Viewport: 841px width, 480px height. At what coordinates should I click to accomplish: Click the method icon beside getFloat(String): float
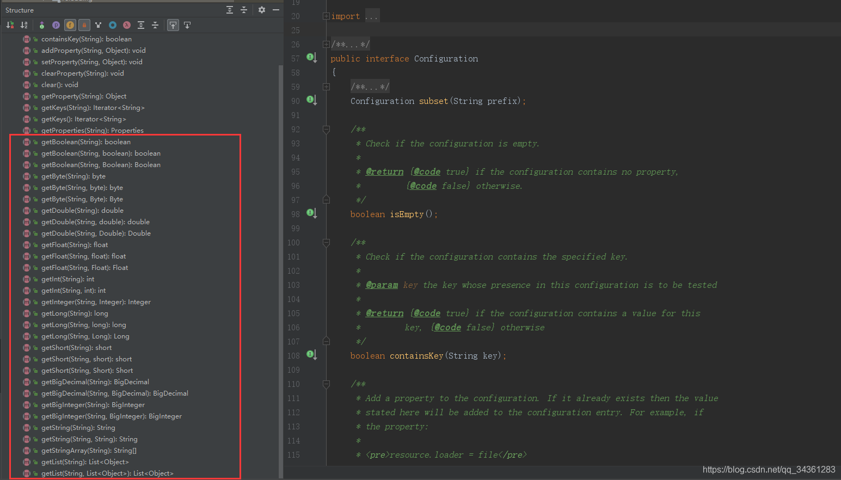(27, 245)
